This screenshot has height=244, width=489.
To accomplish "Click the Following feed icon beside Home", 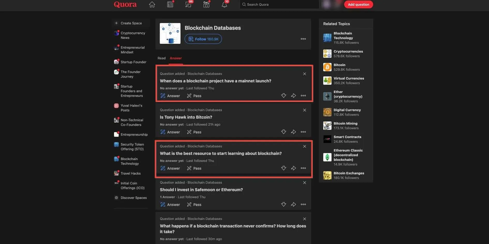I will click(x=170, y=4).
